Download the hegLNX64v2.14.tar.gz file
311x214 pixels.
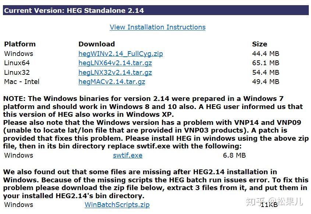pyautogui.click(x=115, y=63)
